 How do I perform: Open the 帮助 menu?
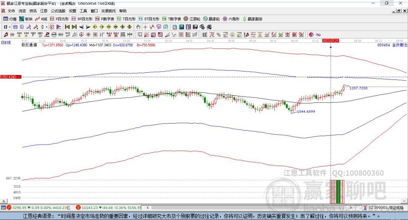pyautogui.click(x=123, y=11)
